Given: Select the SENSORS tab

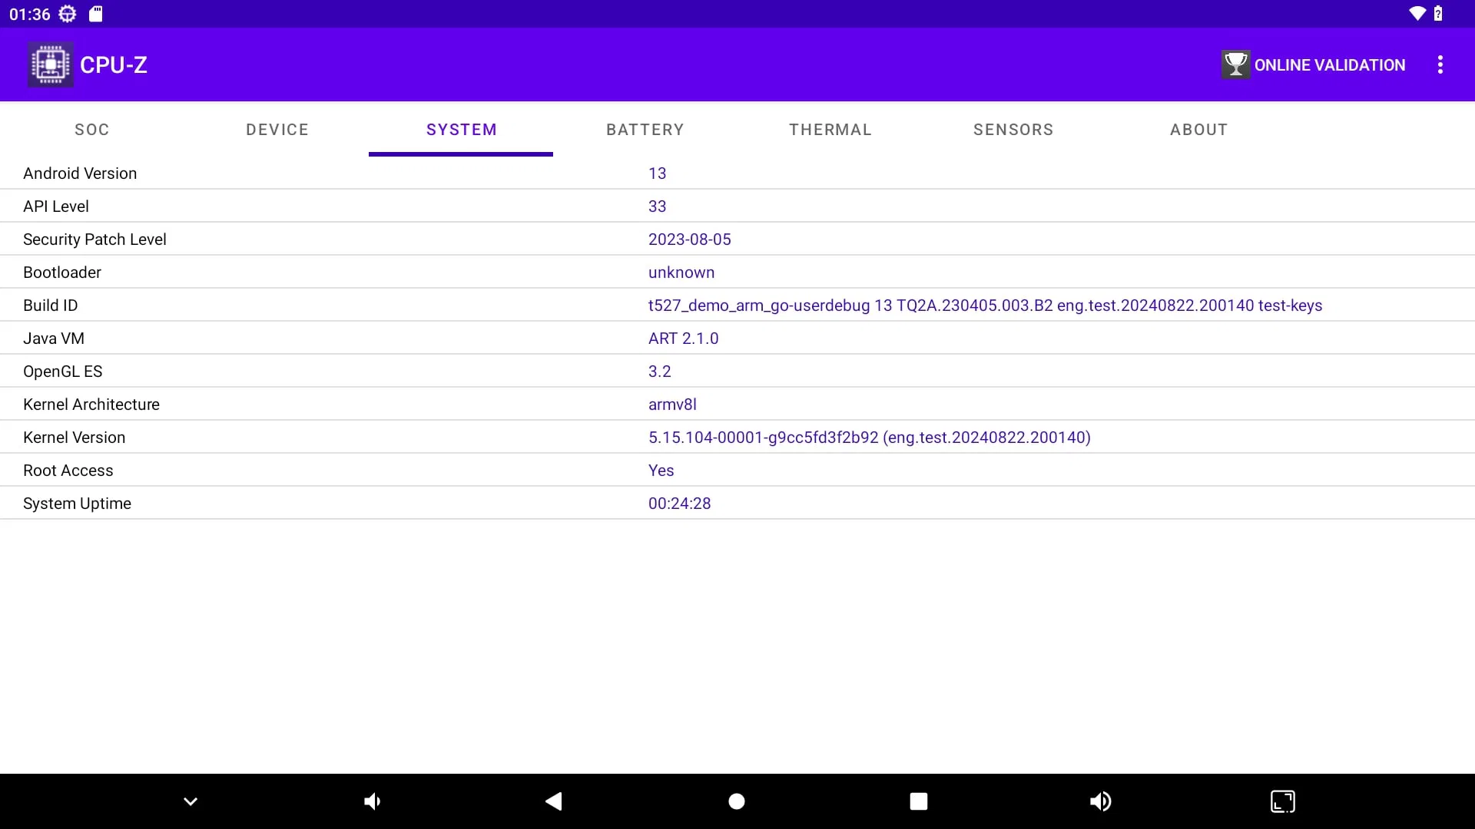Looking at the screenshot, I should point(1013,130).
